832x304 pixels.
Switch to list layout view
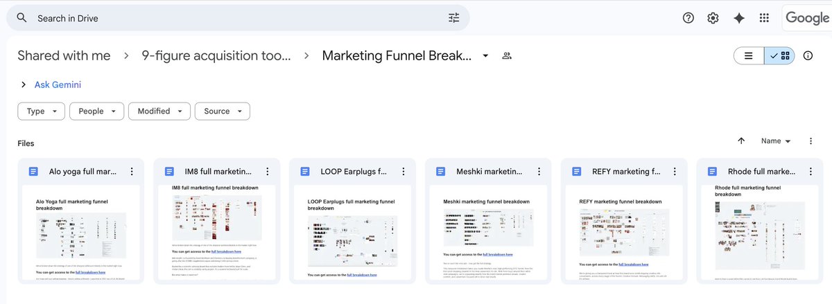(749, 56)
